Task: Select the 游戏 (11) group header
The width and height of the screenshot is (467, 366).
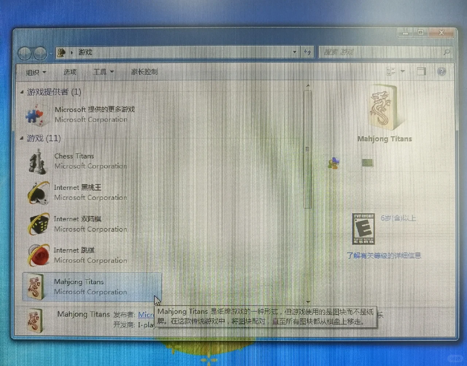Action: pos(44,138)
